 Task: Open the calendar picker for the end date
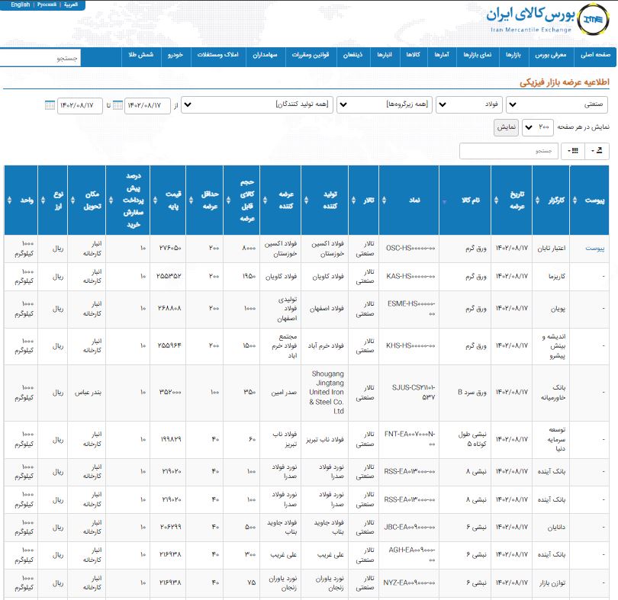point(50,105)
